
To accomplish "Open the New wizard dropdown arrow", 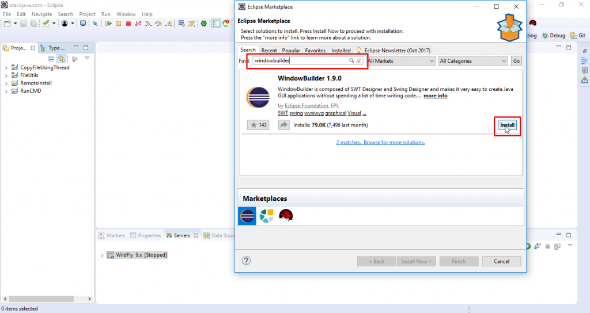I will (x=15, y=23).
